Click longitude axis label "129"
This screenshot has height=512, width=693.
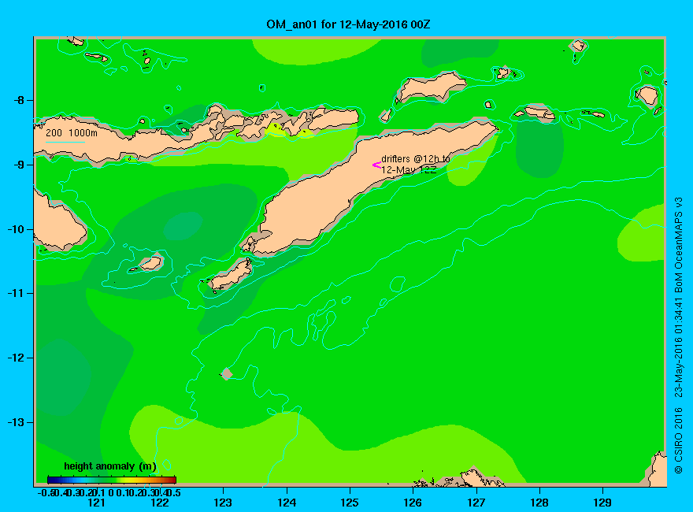(x=602, y=503)
